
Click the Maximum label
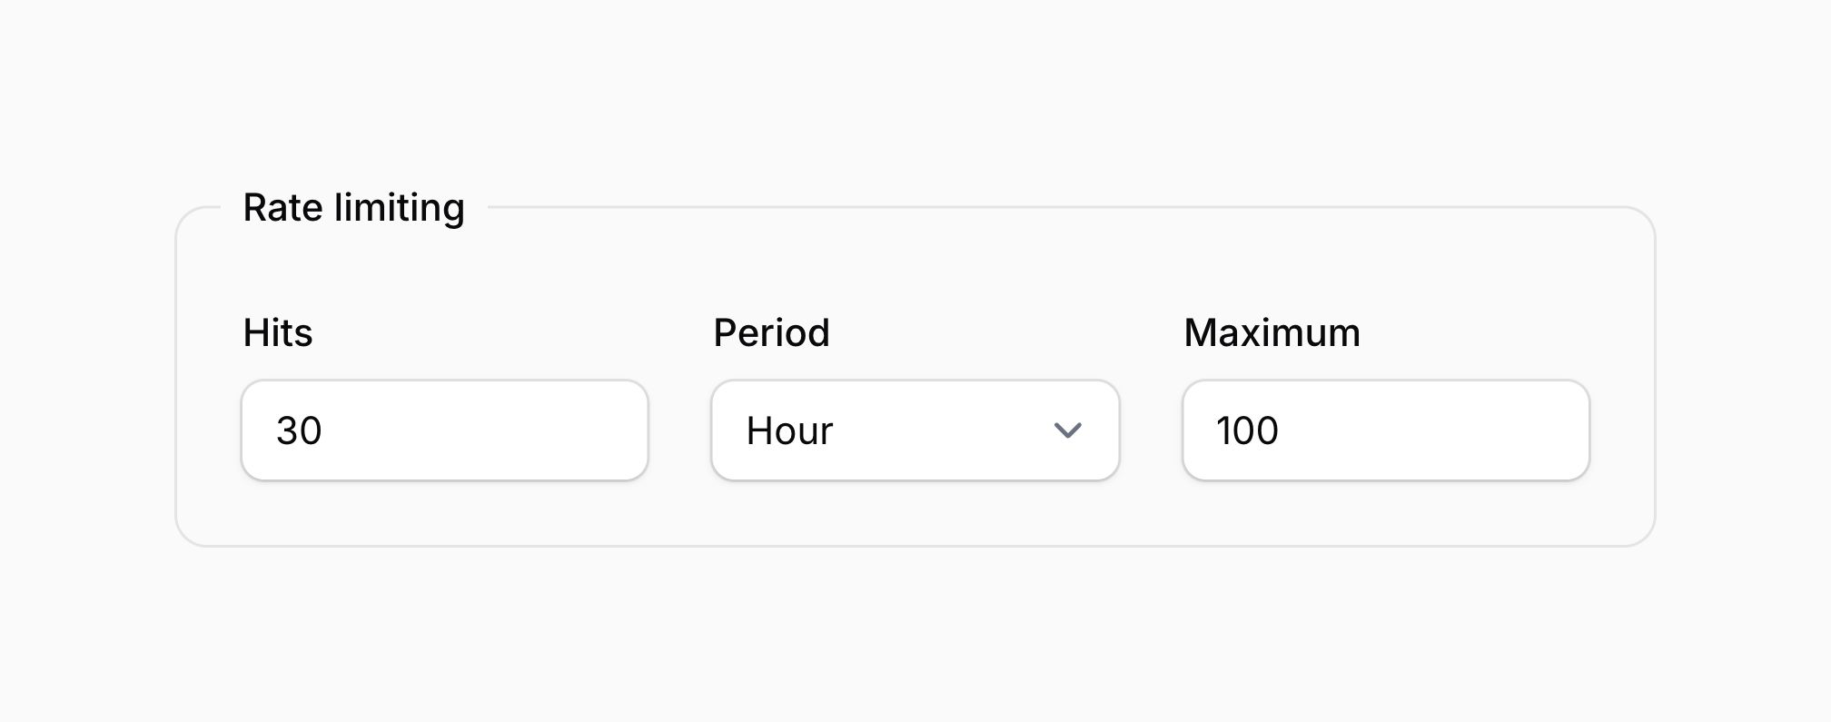1272,332
